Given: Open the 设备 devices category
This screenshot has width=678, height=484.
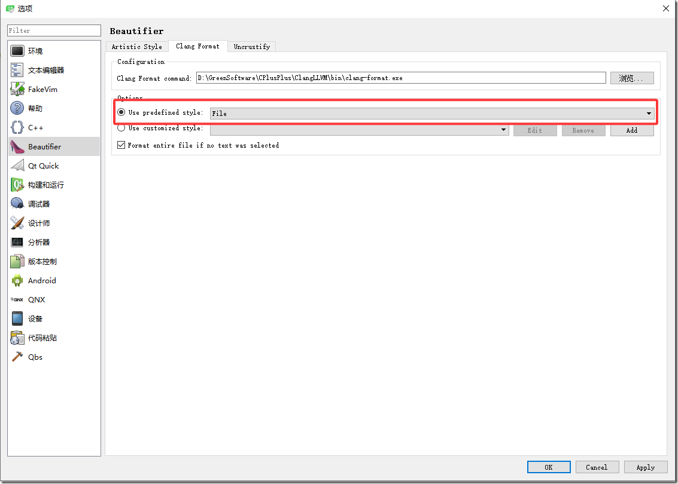Looking at the screenshot, I should click(54, 318).
